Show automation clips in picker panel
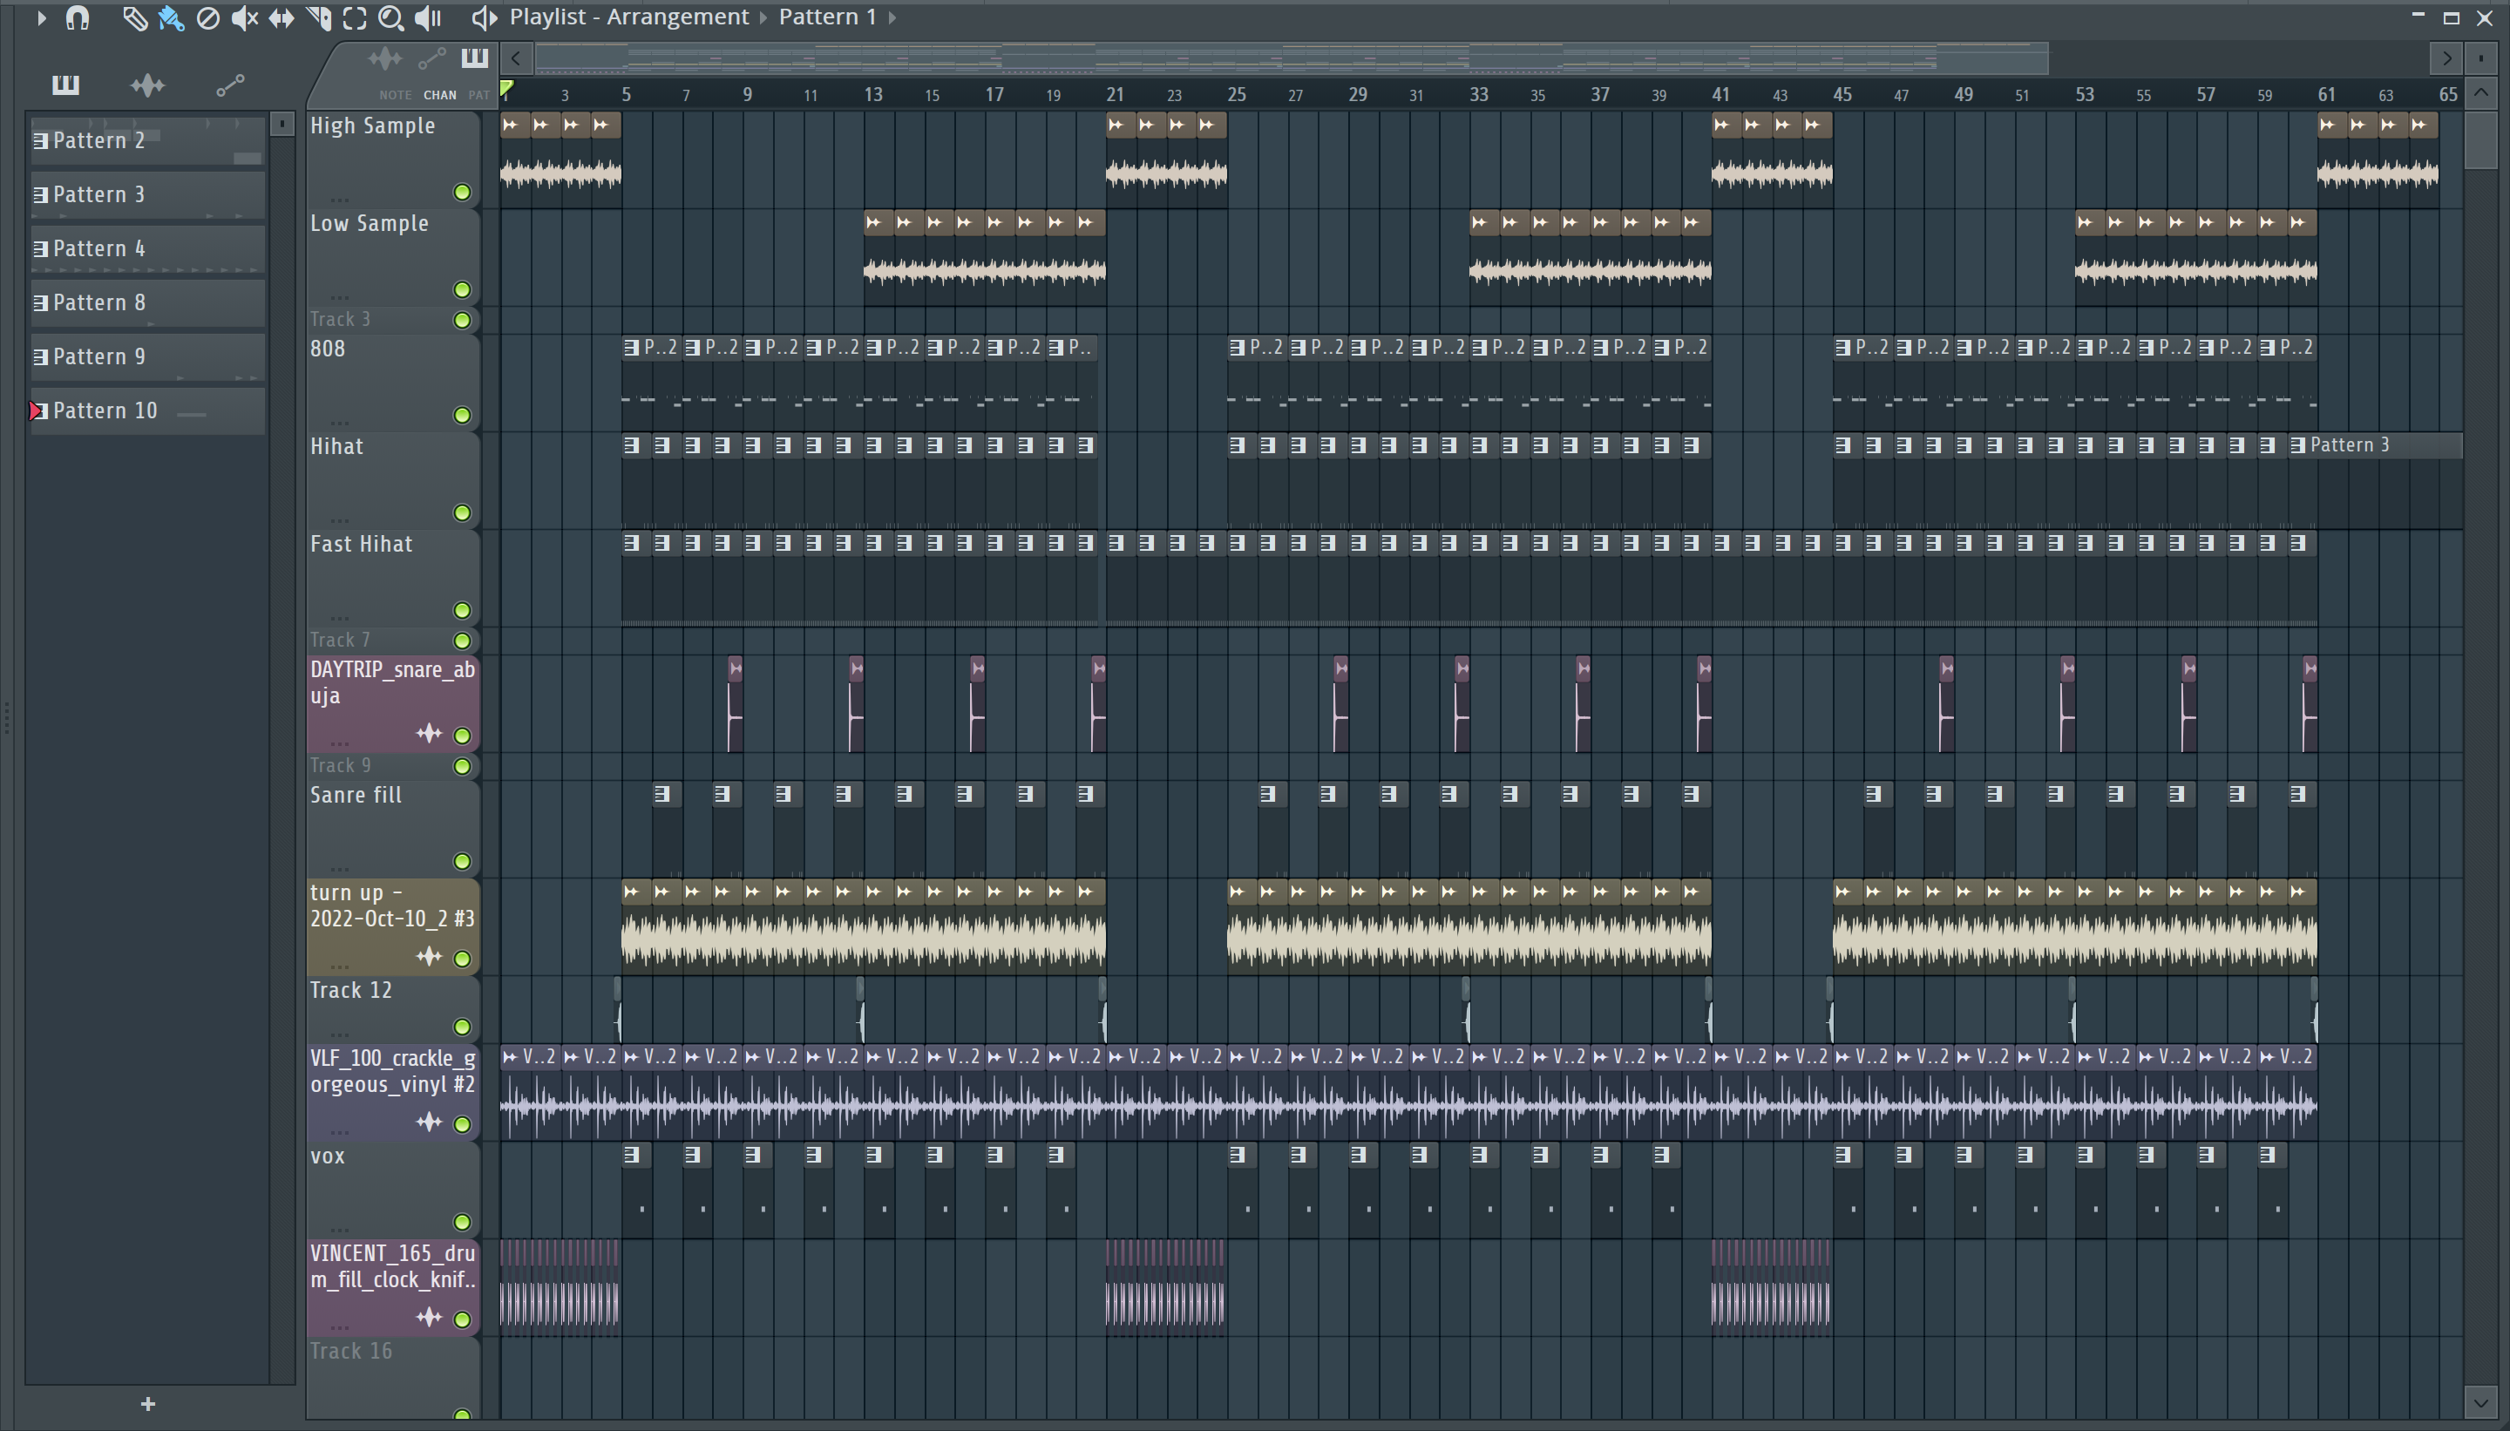 pyautogui.click(x=230, y=85)
